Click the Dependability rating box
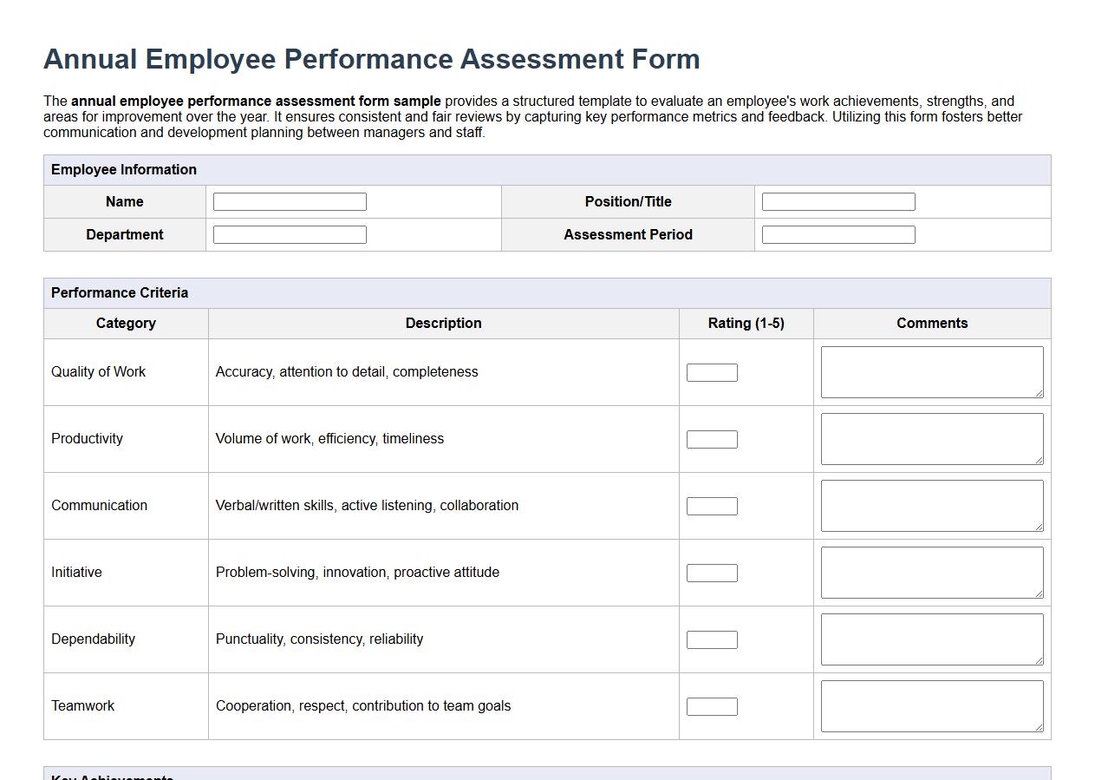This screenshot has height=780, width=1095. pyautogui.click(x=711, y=639)
